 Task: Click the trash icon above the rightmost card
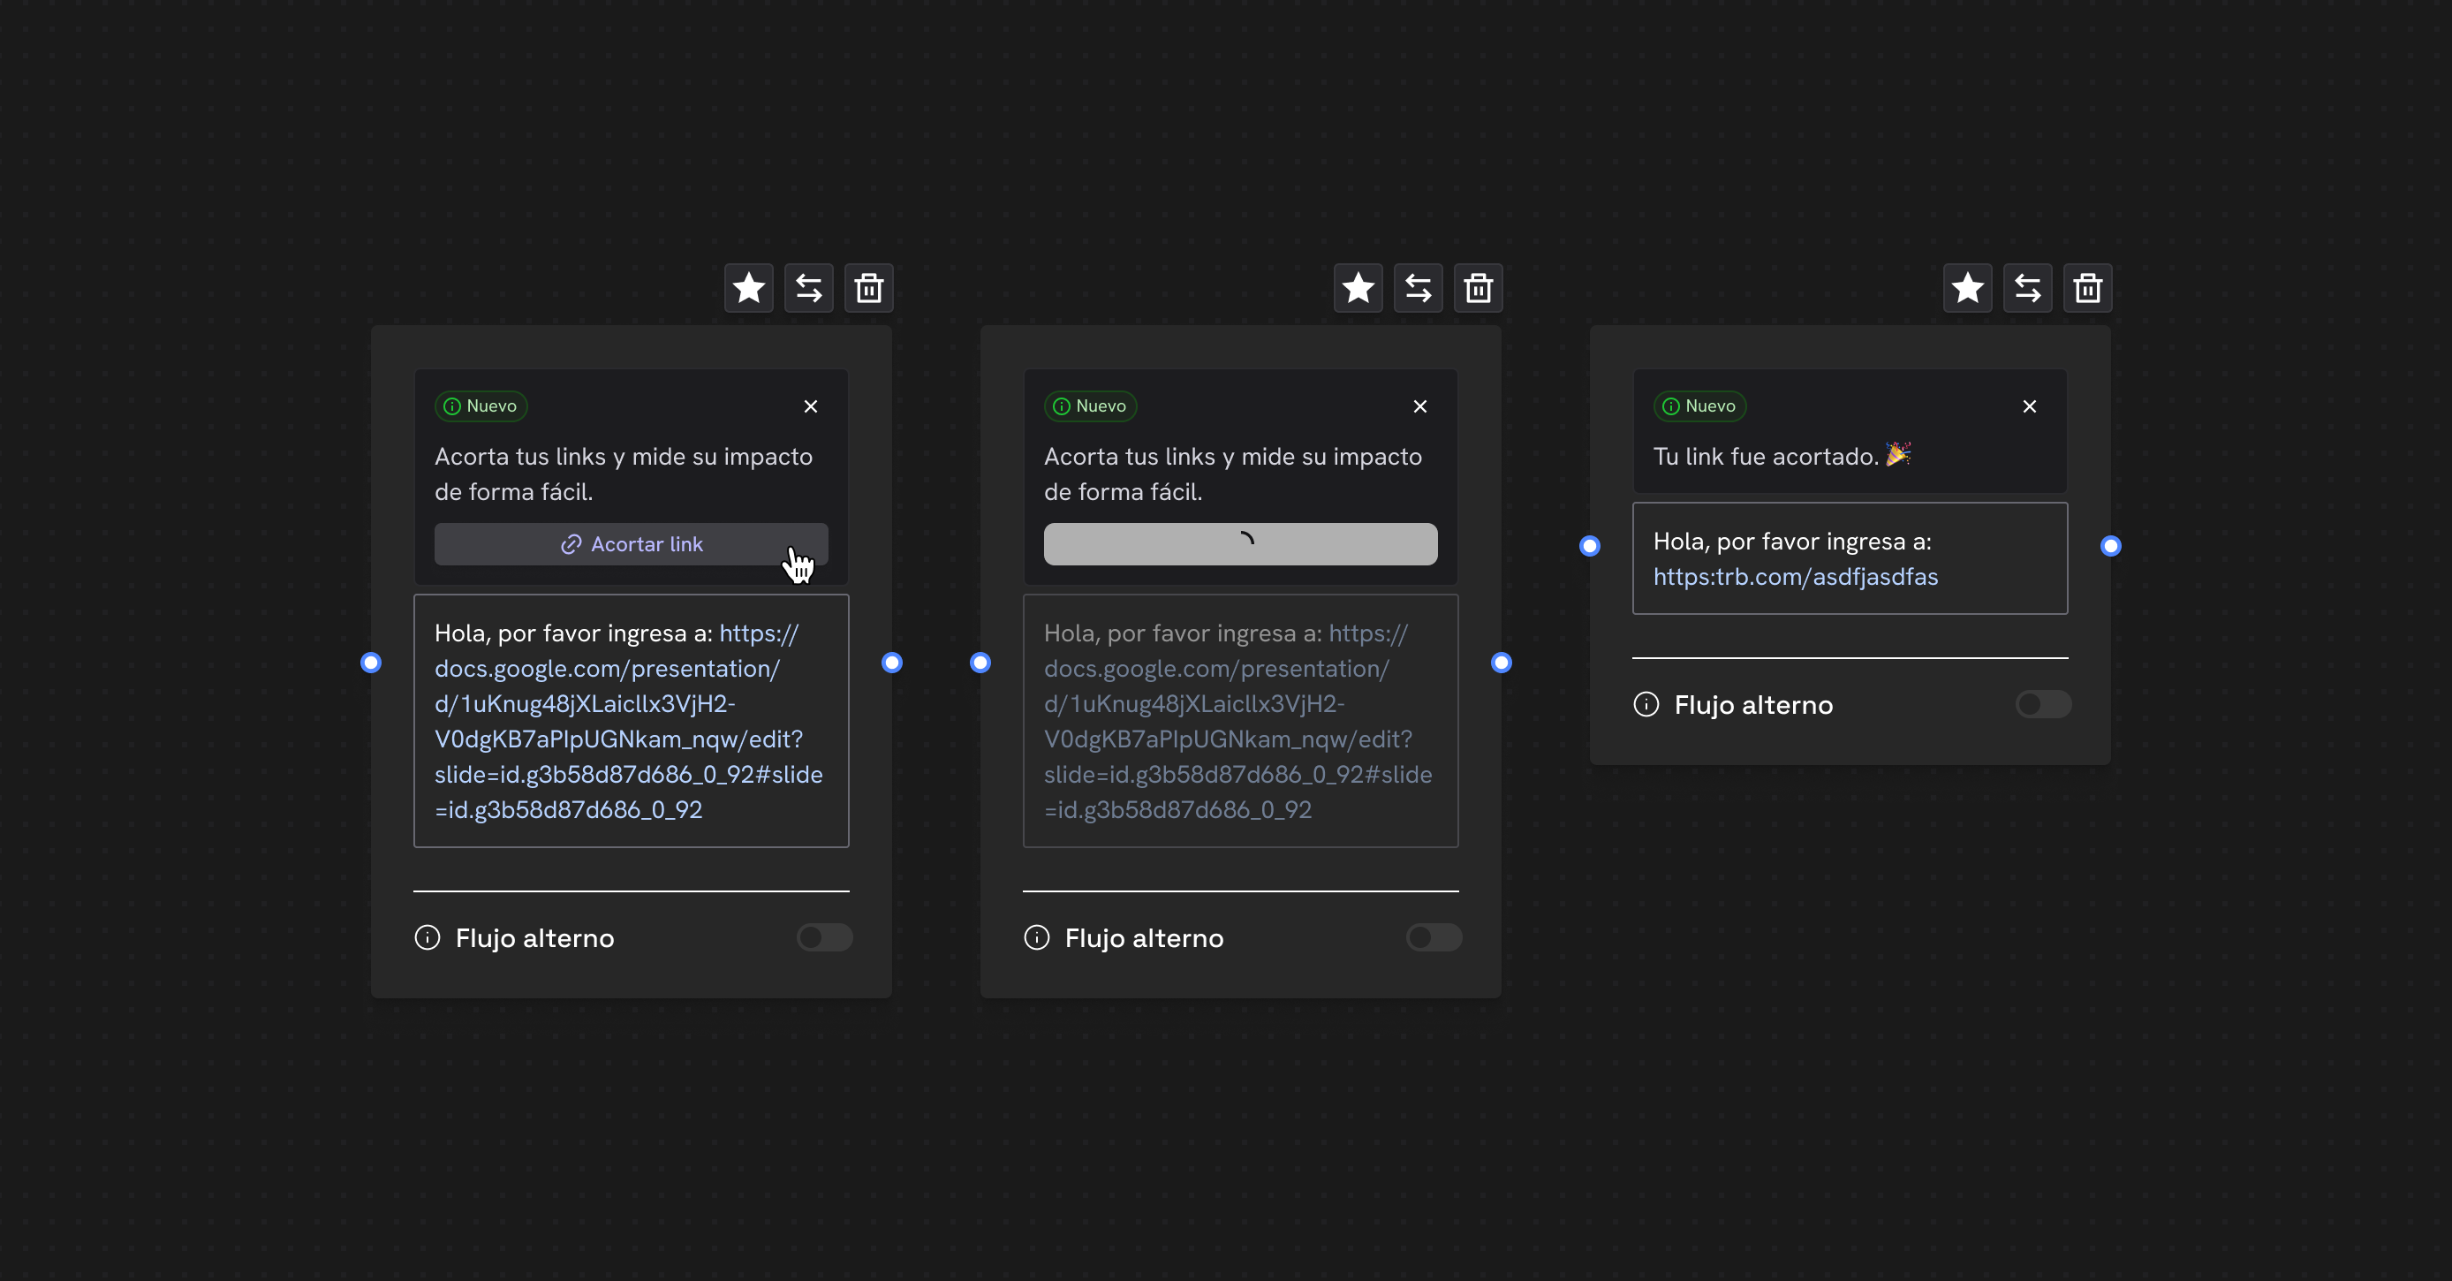pos(2088,287)
